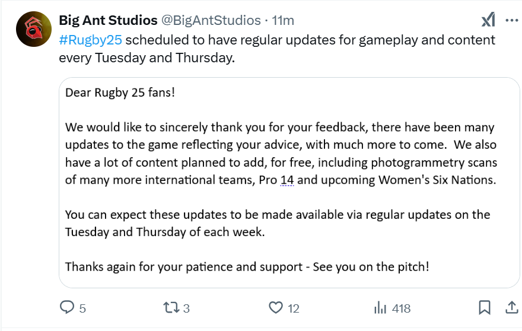Open the post via 11m timestamp

[x=283, y=20]
